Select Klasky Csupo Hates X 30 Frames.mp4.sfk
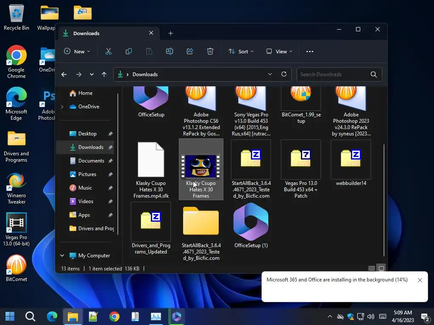The width and height of the screenshot is (434, 325). click(x=151, y=169)
